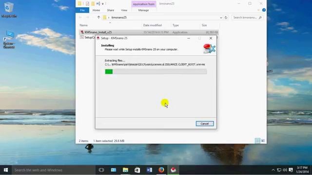This screenshot has width=312, height=175.
Task: Open the View ribbon tab
Action: coord(124,10)
